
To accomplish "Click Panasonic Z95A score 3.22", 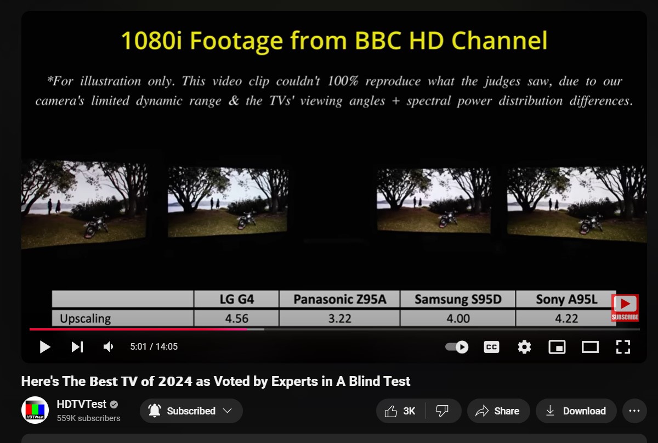I will [x=339, y=318].
